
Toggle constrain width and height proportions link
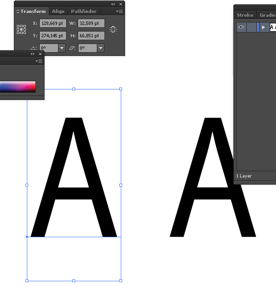pos(113,29)
